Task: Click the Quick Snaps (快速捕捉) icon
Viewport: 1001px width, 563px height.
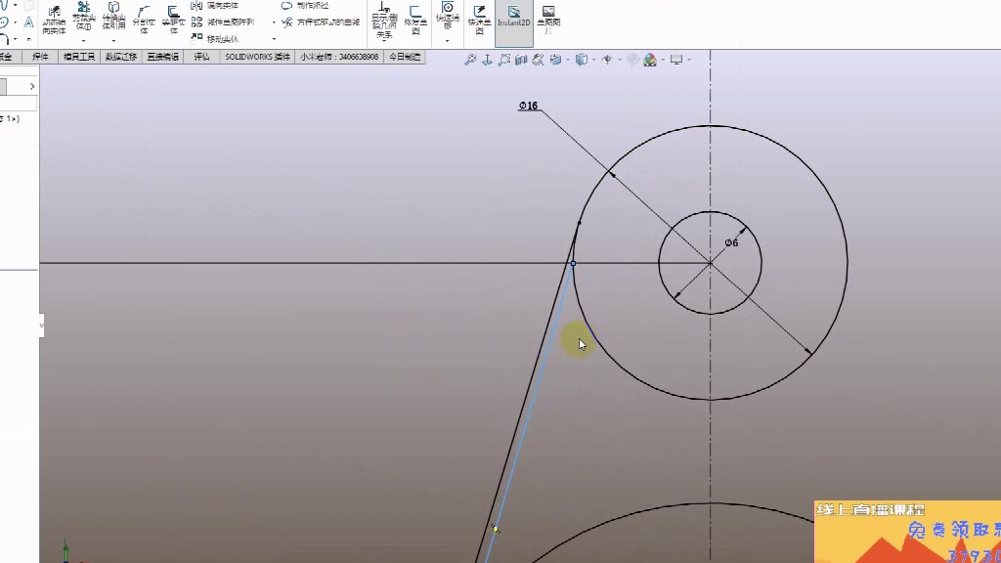Action: coord(448,9)
